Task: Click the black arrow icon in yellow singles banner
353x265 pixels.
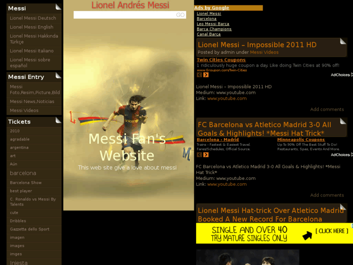Action: coord(307,235)
